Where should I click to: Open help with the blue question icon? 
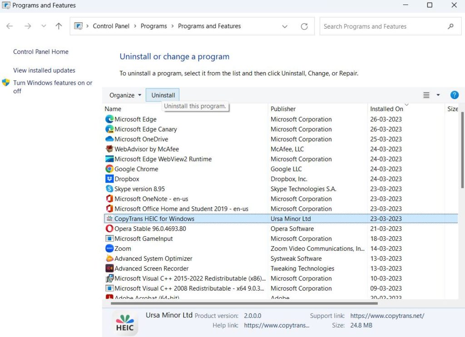point(454,95)
